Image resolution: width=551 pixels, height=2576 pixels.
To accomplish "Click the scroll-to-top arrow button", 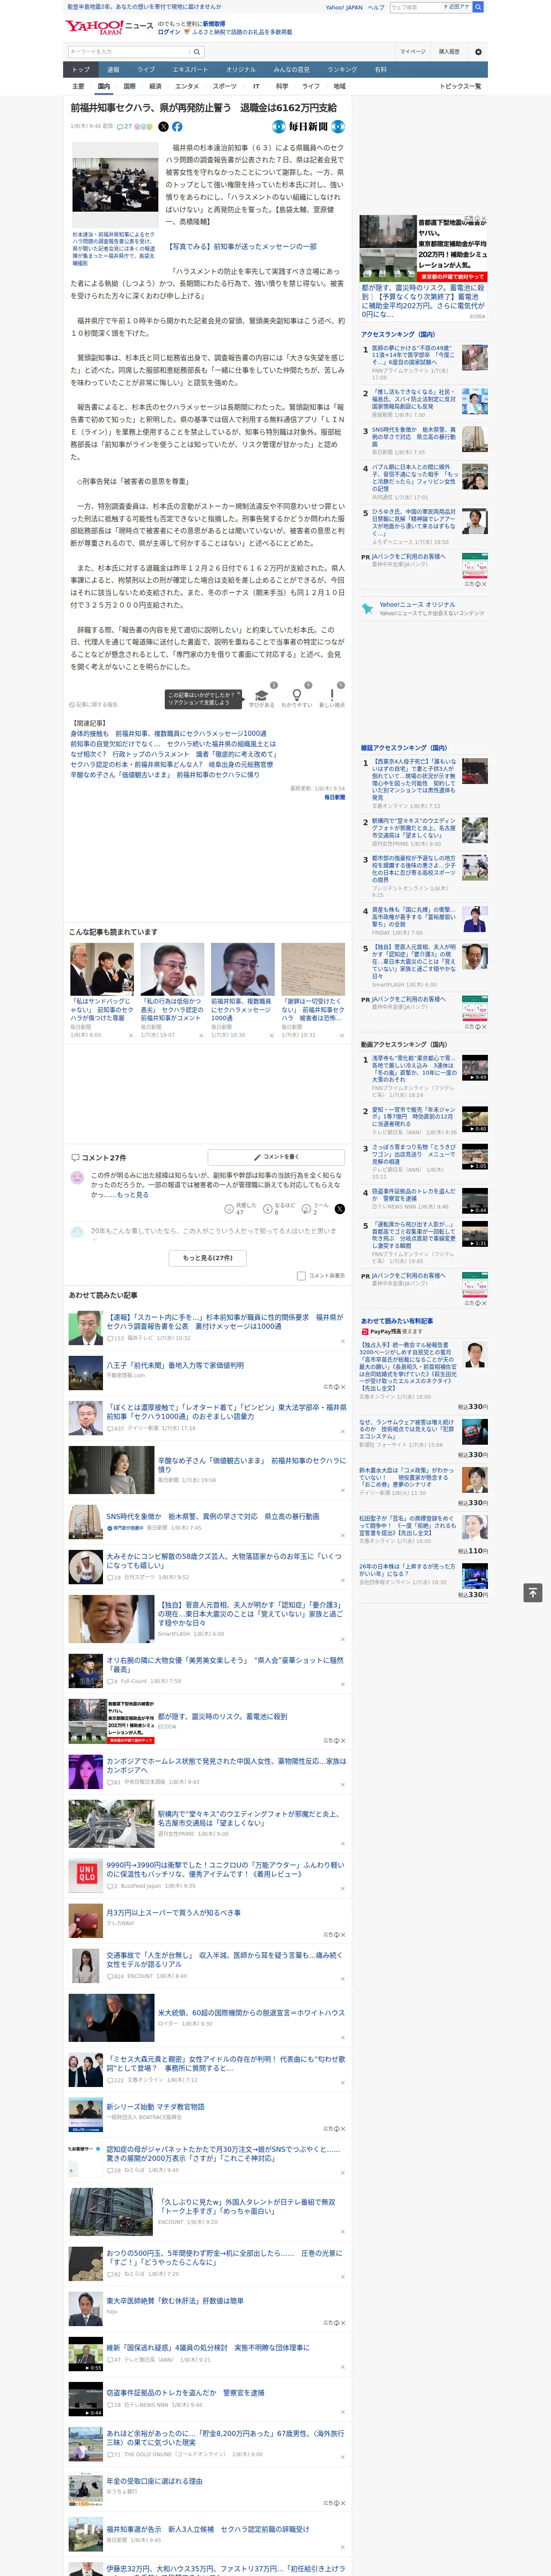I will [x=533, y=1592].
